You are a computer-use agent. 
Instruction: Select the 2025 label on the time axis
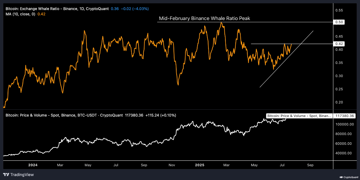199,165
